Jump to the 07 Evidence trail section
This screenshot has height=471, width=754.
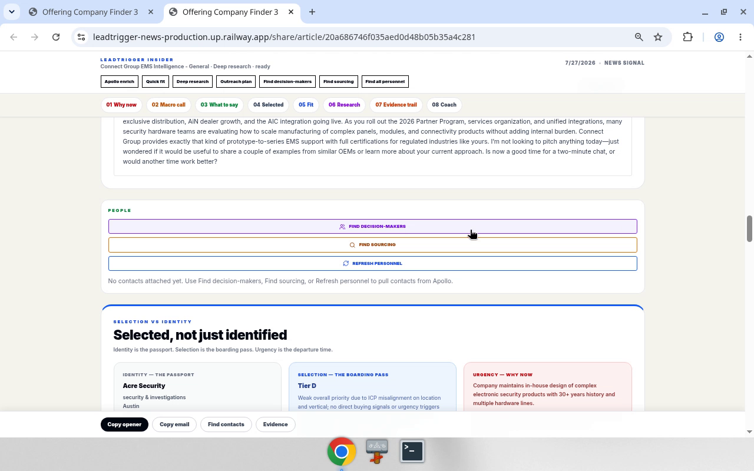(x=396, y=105)
